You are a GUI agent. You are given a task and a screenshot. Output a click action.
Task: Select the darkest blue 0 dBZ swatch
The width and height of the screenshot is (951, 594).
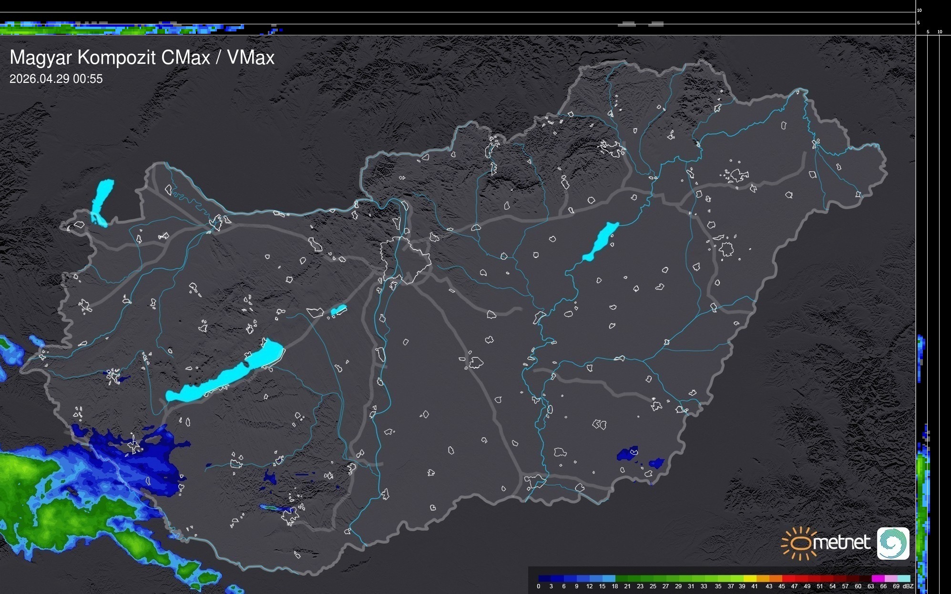pos(544,578)
